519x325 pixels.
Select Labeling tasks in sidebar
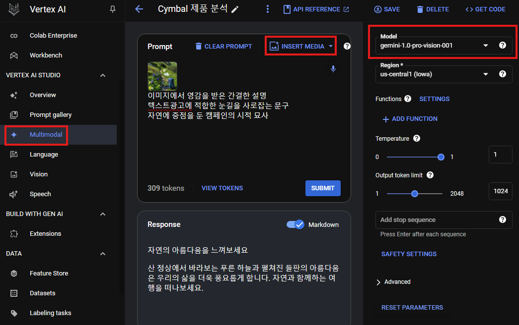click(x=50, y=313)
